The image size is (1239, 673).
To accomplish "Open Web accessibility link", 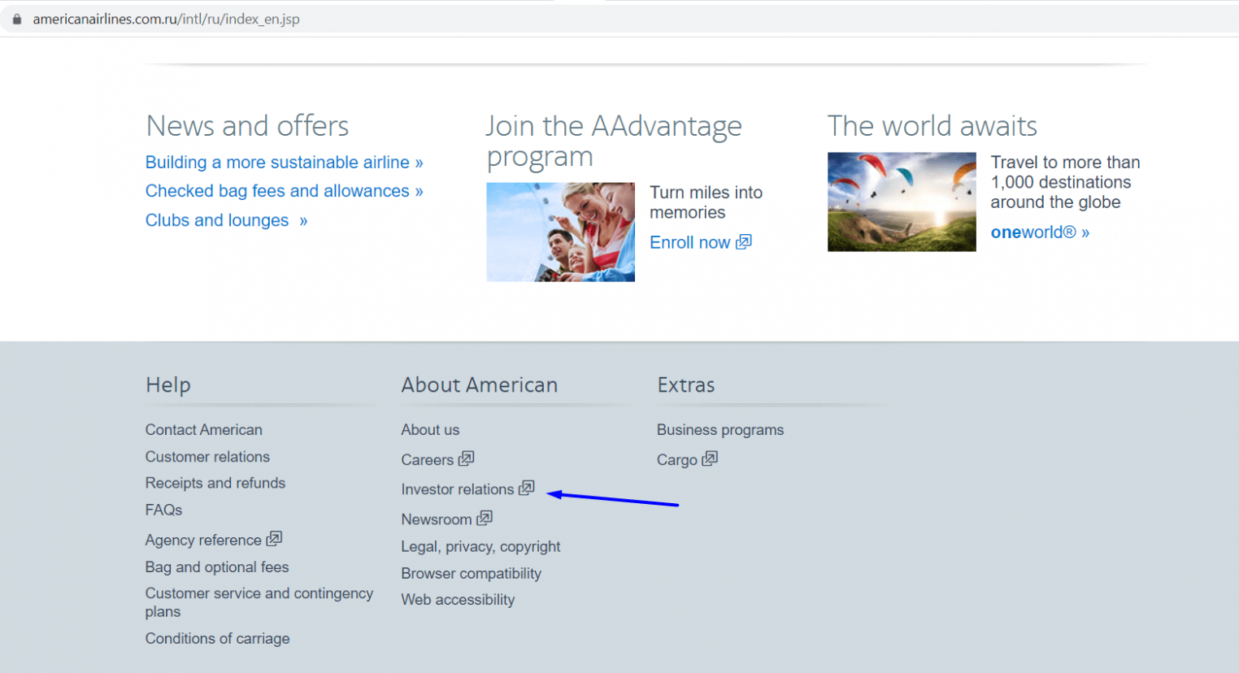I will (458, 600).
